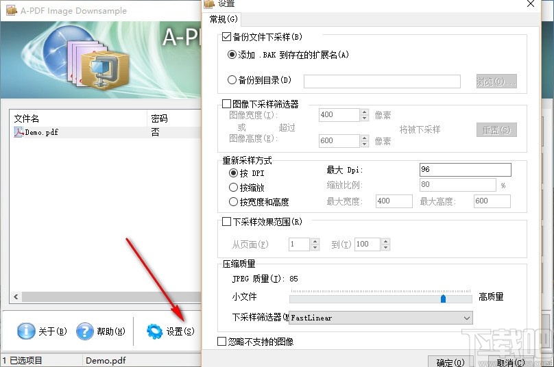This screenshot has width=554, height=367.
Task: Switch to the 常规(G) tab
Action: tap(224, 19)
